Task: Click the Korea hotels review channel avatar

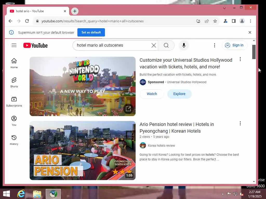Action: [x=143, y=145]
